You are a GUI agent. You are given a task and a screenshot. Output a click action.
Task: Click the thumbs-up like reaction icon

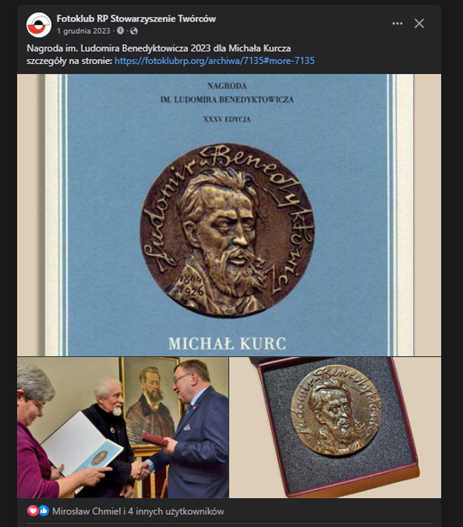click(x=43, y=511)
